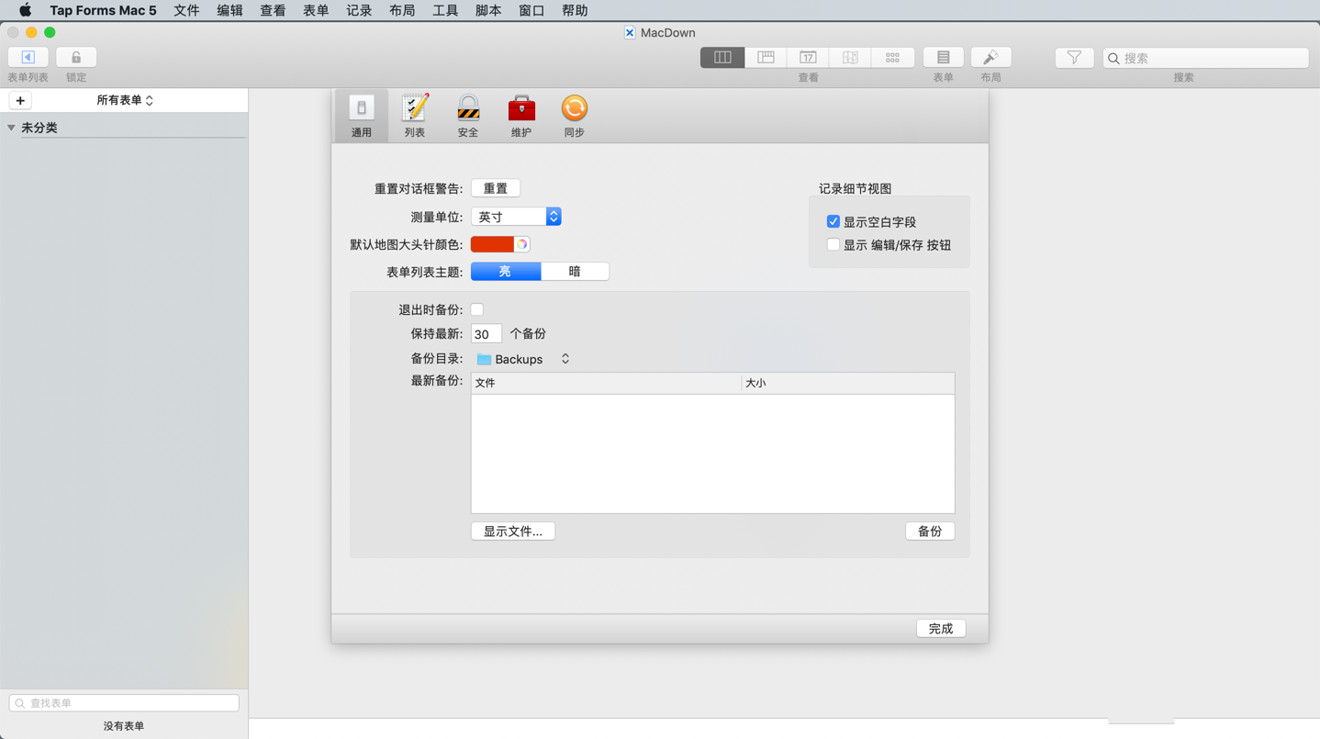Open the 通用 general preferences tab
1320x739 pixels.
(362, 116)
